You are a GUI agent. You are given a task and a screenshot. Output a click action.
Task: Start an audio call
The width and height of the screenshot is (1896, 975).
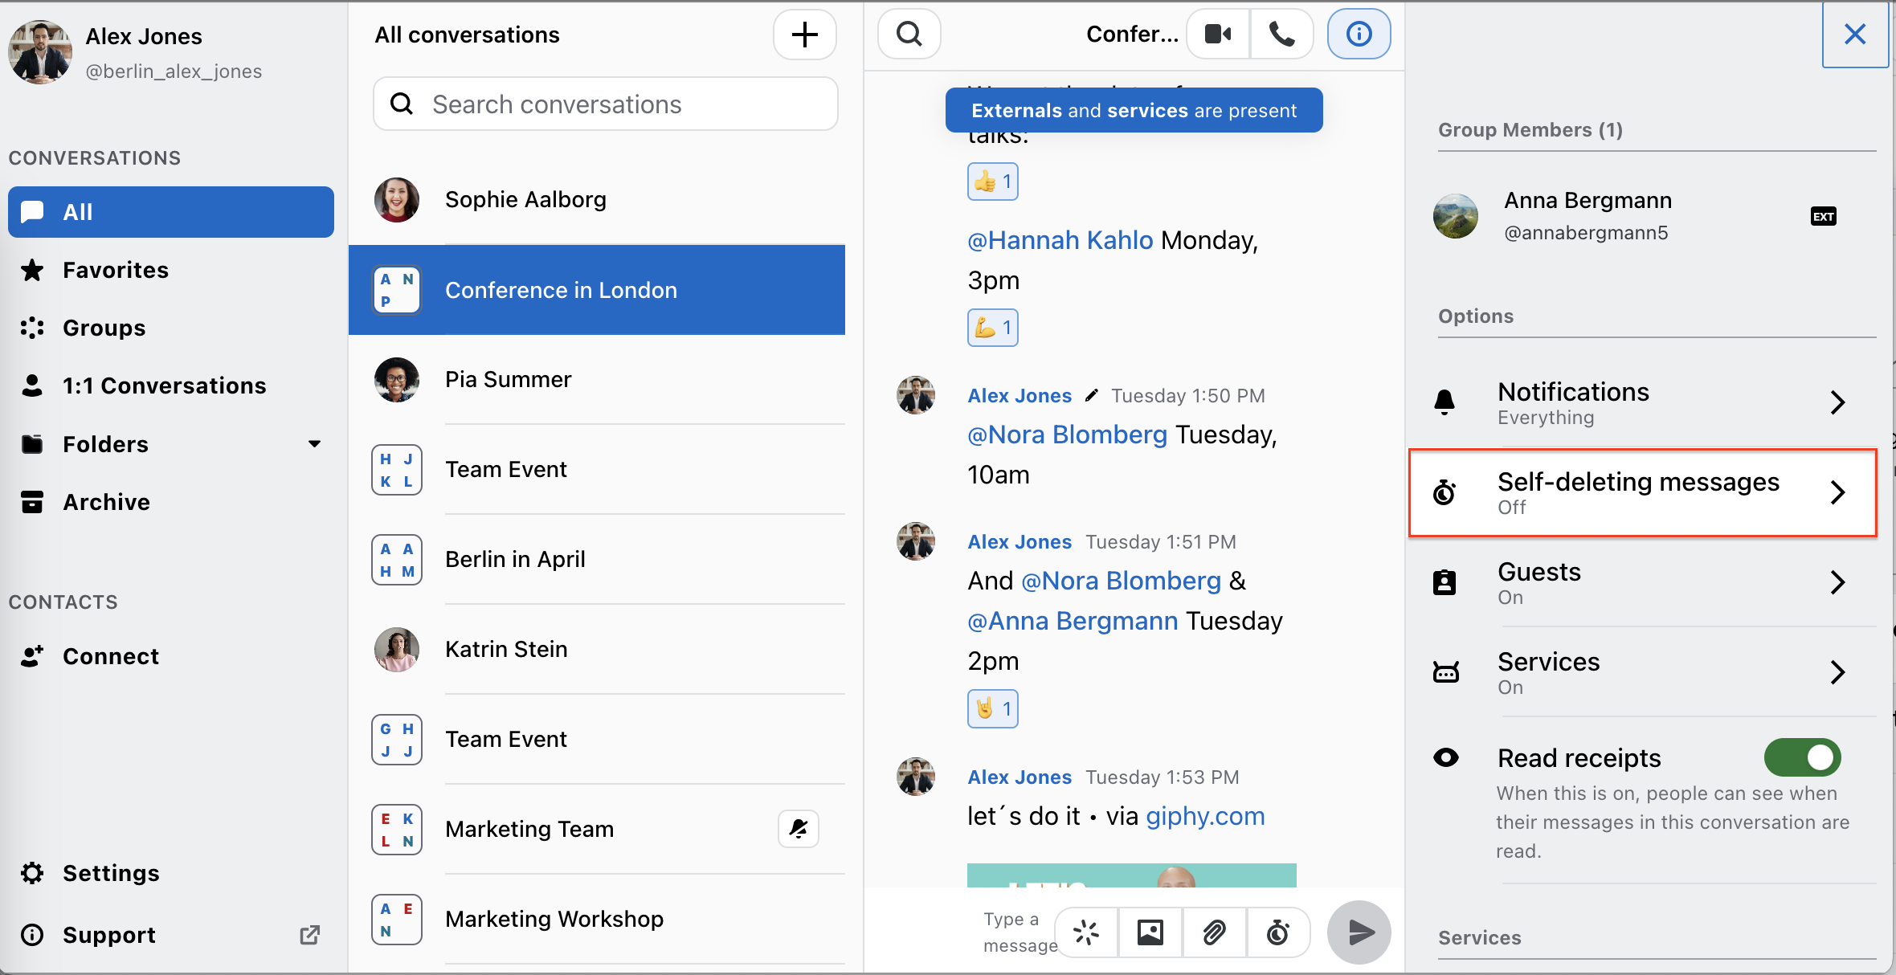point(1281,34)
